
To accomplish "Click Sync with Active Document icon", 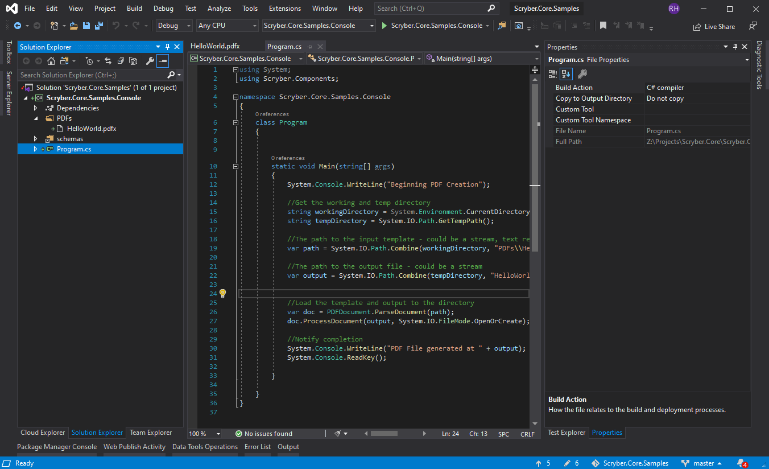I will tap(108, 61).
